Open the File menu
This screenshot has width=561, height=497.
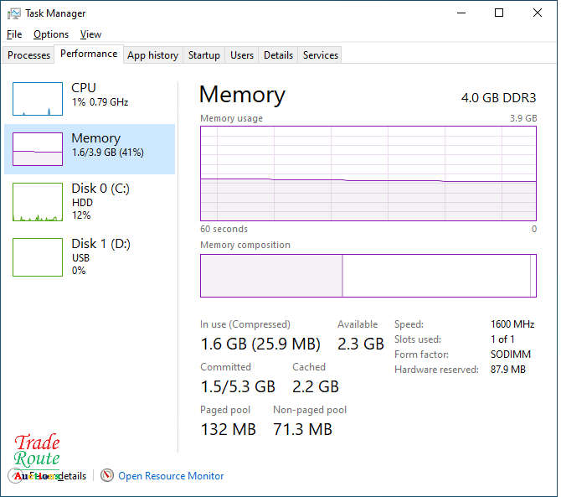(x=14, y=34)
